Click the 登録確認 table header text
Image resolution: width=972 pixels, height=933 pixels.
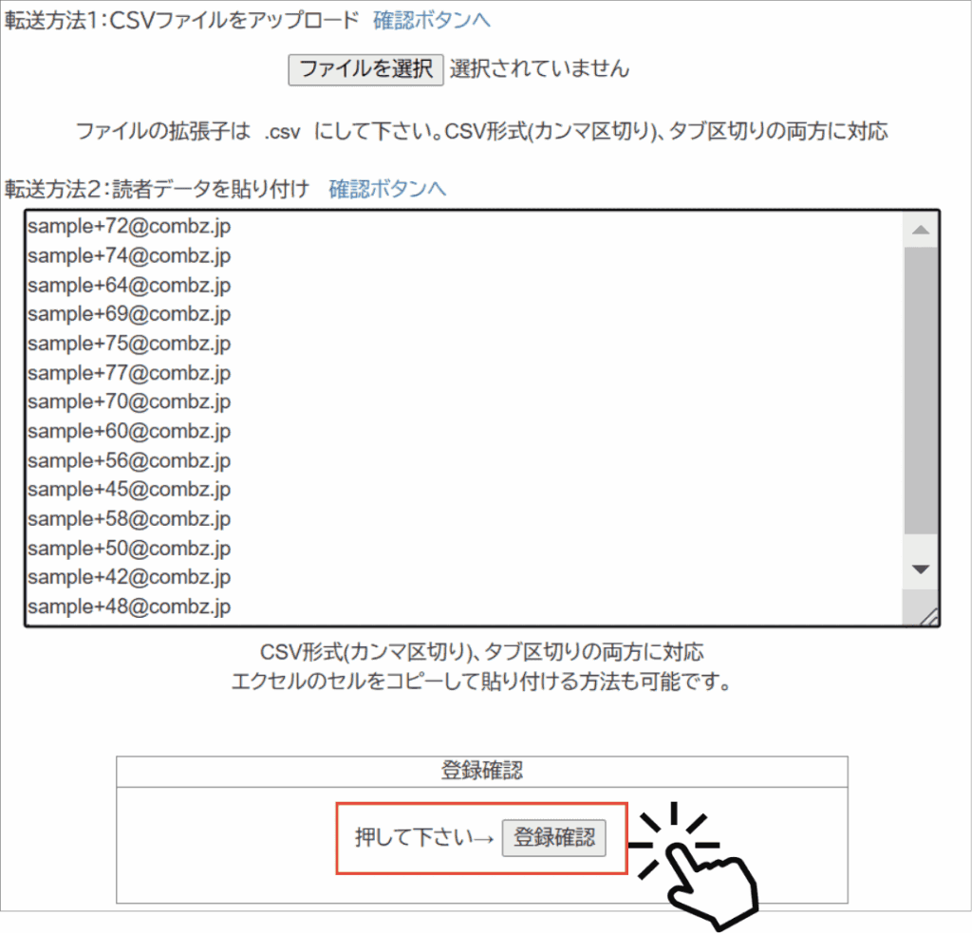tap(481, 772)
